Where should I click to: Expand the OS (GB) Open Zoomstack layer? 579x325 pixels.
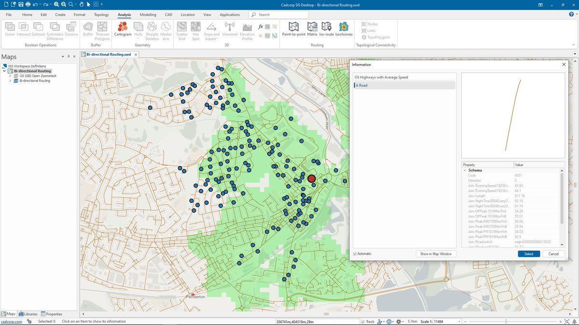[x=10, y=76]
